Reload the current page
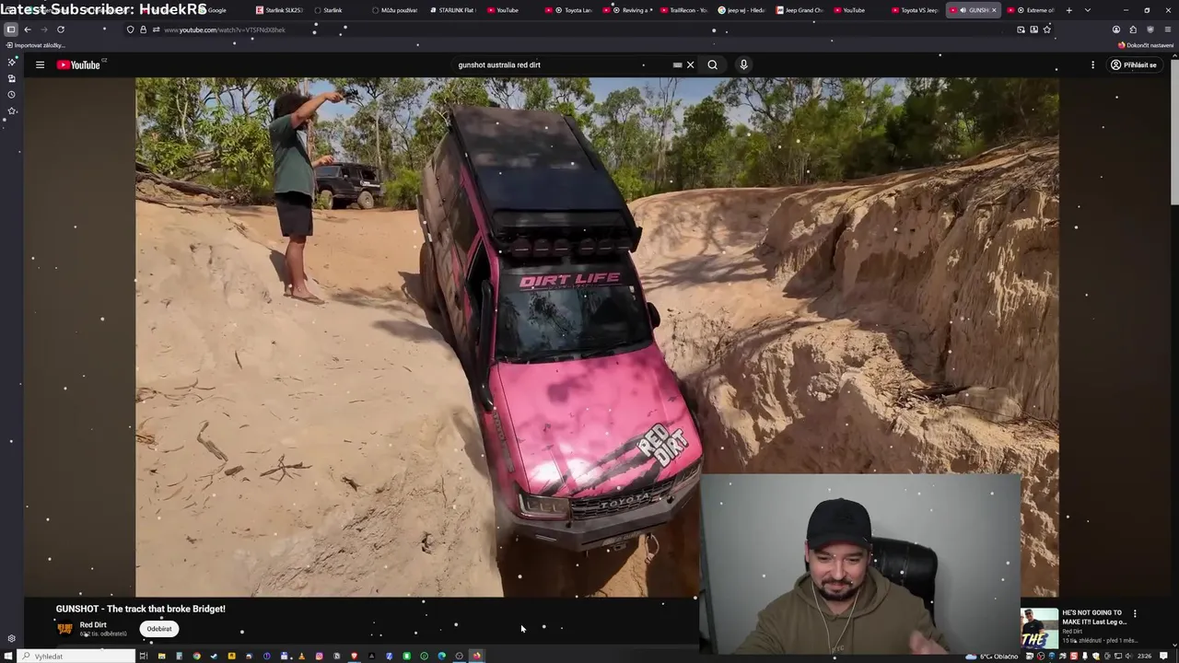Image resolution: width=1179 pixels, height=663 pixels. tap(61, 29)
